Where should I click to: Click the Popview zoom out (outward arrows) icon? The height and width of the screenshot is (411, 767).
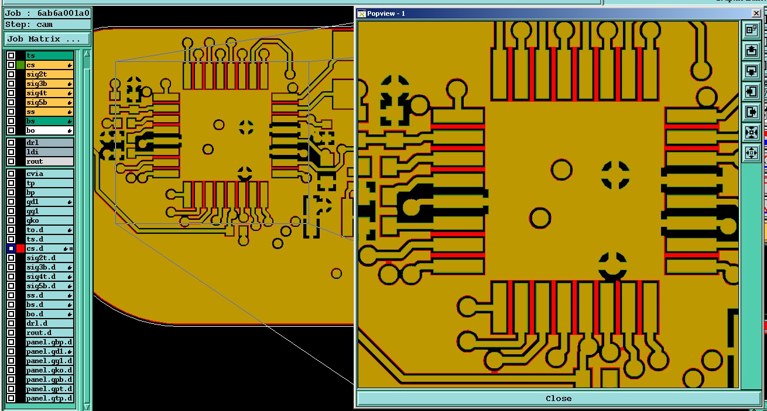pos(751,153)
